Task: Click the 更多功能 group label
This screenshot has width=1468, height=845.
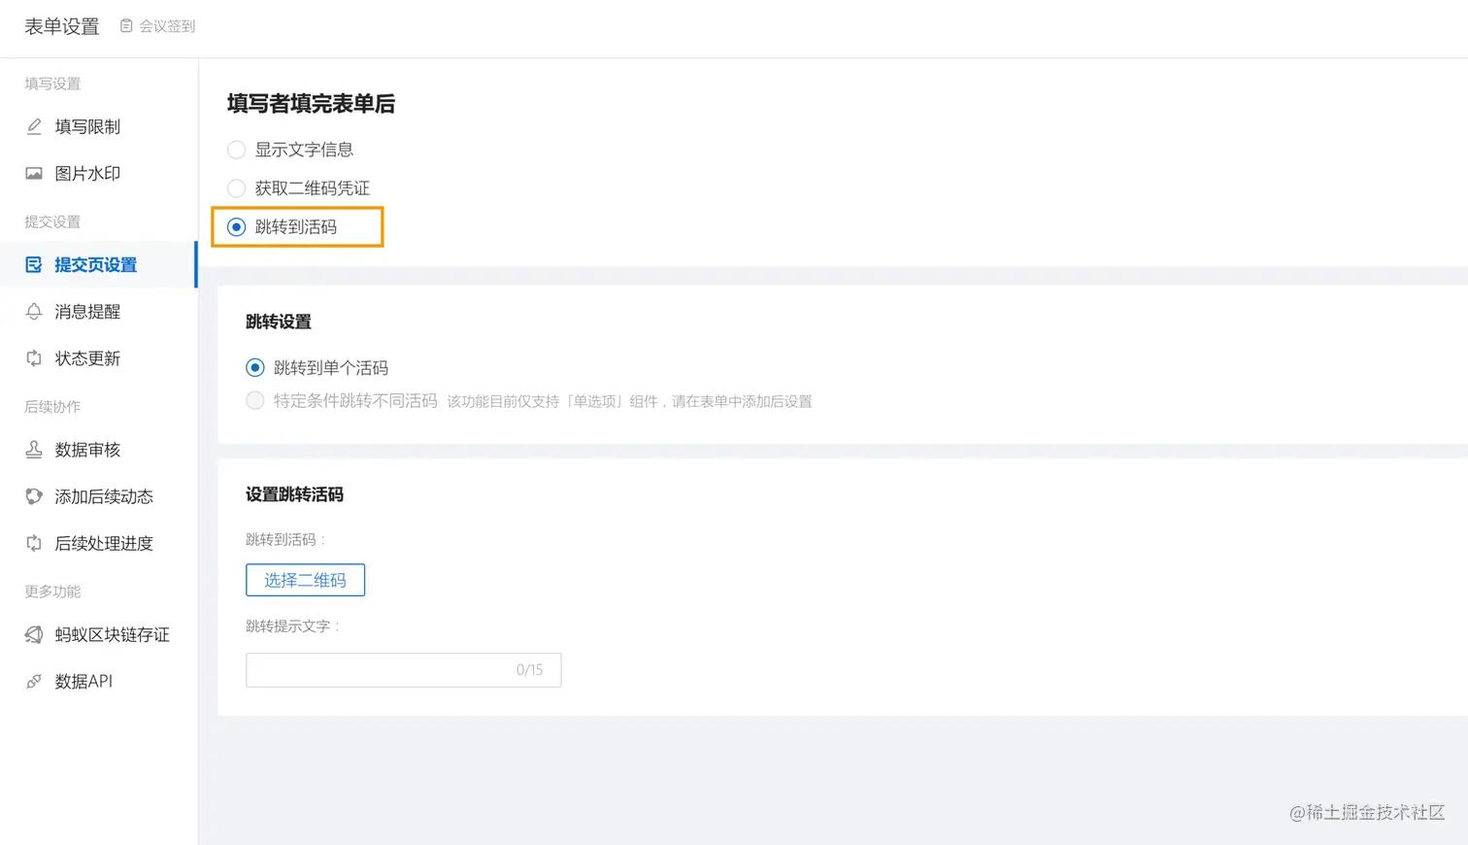Action: click(52, 591)
